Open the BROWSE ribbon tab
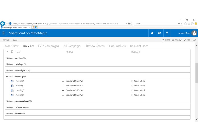 click(6, 40)
